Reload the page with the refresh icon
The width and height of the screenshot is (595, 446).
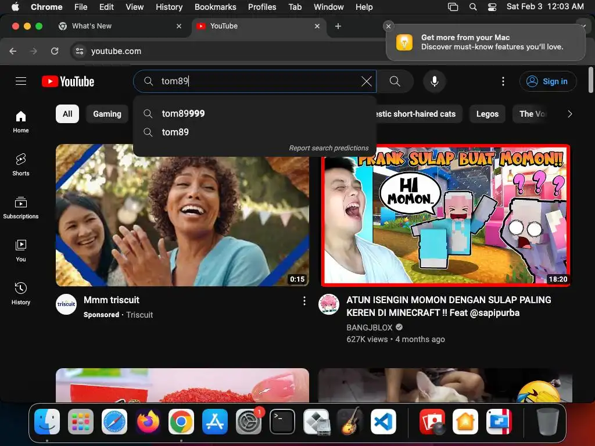[55, 51]
